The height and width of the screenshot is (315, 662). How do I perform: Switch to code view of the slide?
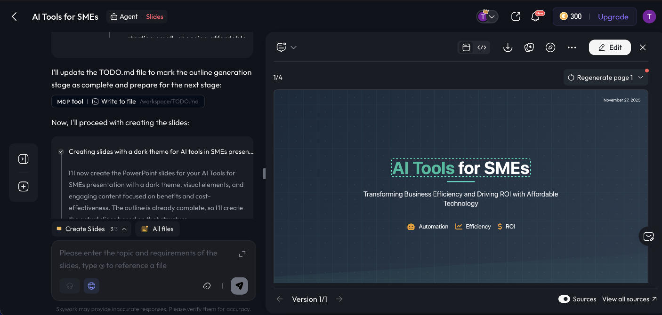pyautogui.click(x=482, y=47)
